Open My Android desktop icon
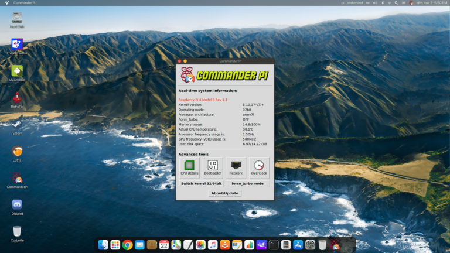The height and width of the screenshot is (253, 450). [17, 73]
